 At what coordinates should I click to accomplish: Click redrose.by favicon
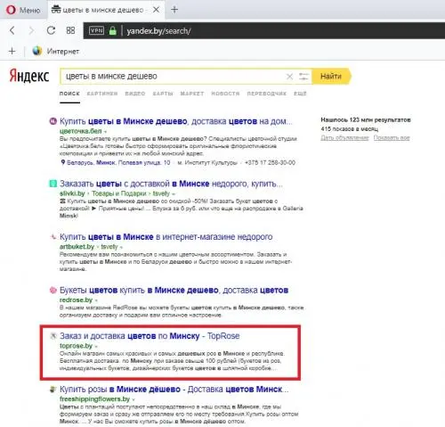coord(53,290)
